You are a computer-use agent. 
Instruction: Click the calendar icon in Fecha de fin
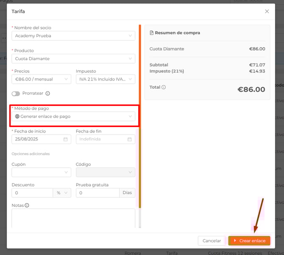pos(130,139)
